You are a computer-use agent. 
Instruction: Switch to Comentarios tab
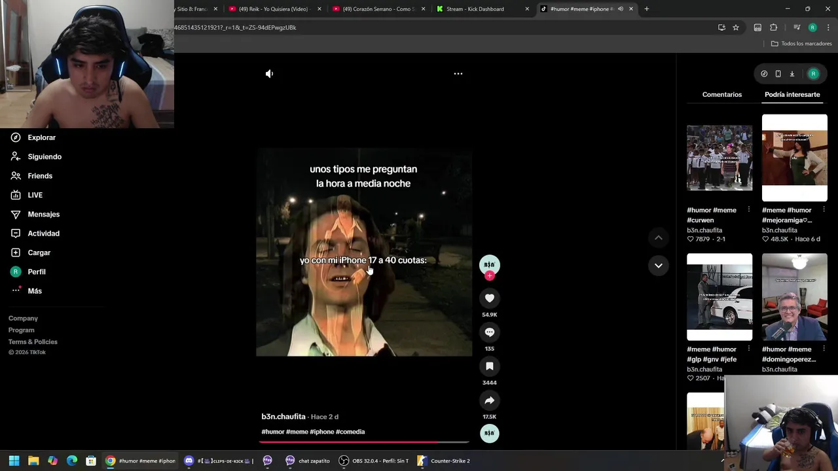[722, 94]
